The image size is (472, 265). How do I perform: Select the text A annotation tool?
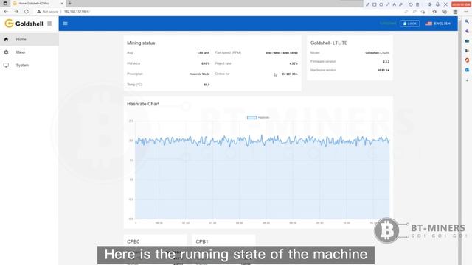395,4
